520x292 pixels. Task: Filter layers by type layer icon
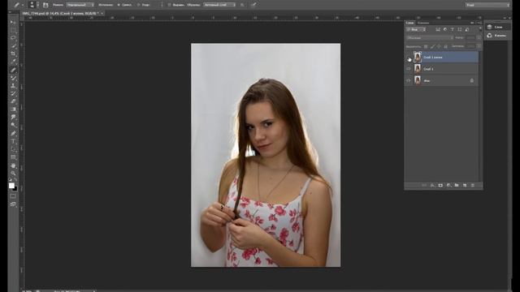click(453, 29)
